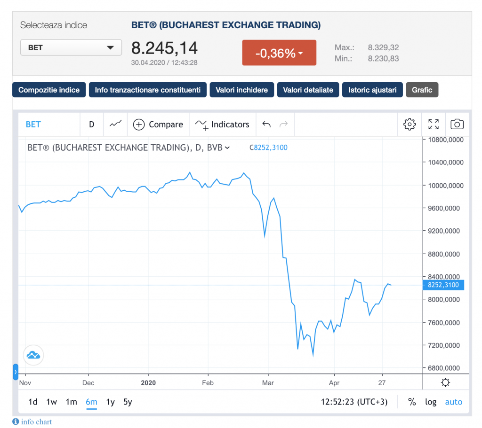
Task: Click the Min. value 8.230,83
Action: tap(383, 59)
